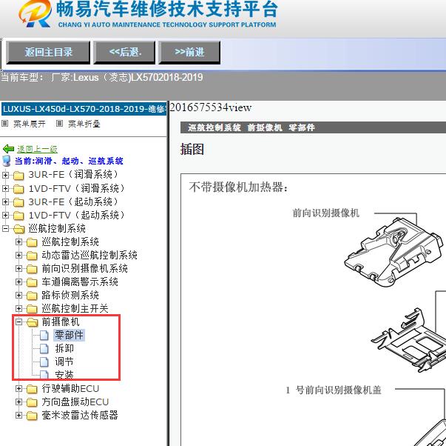Click the 菜单折叠 option
446x446 pixels.
[x=84, y=124]
